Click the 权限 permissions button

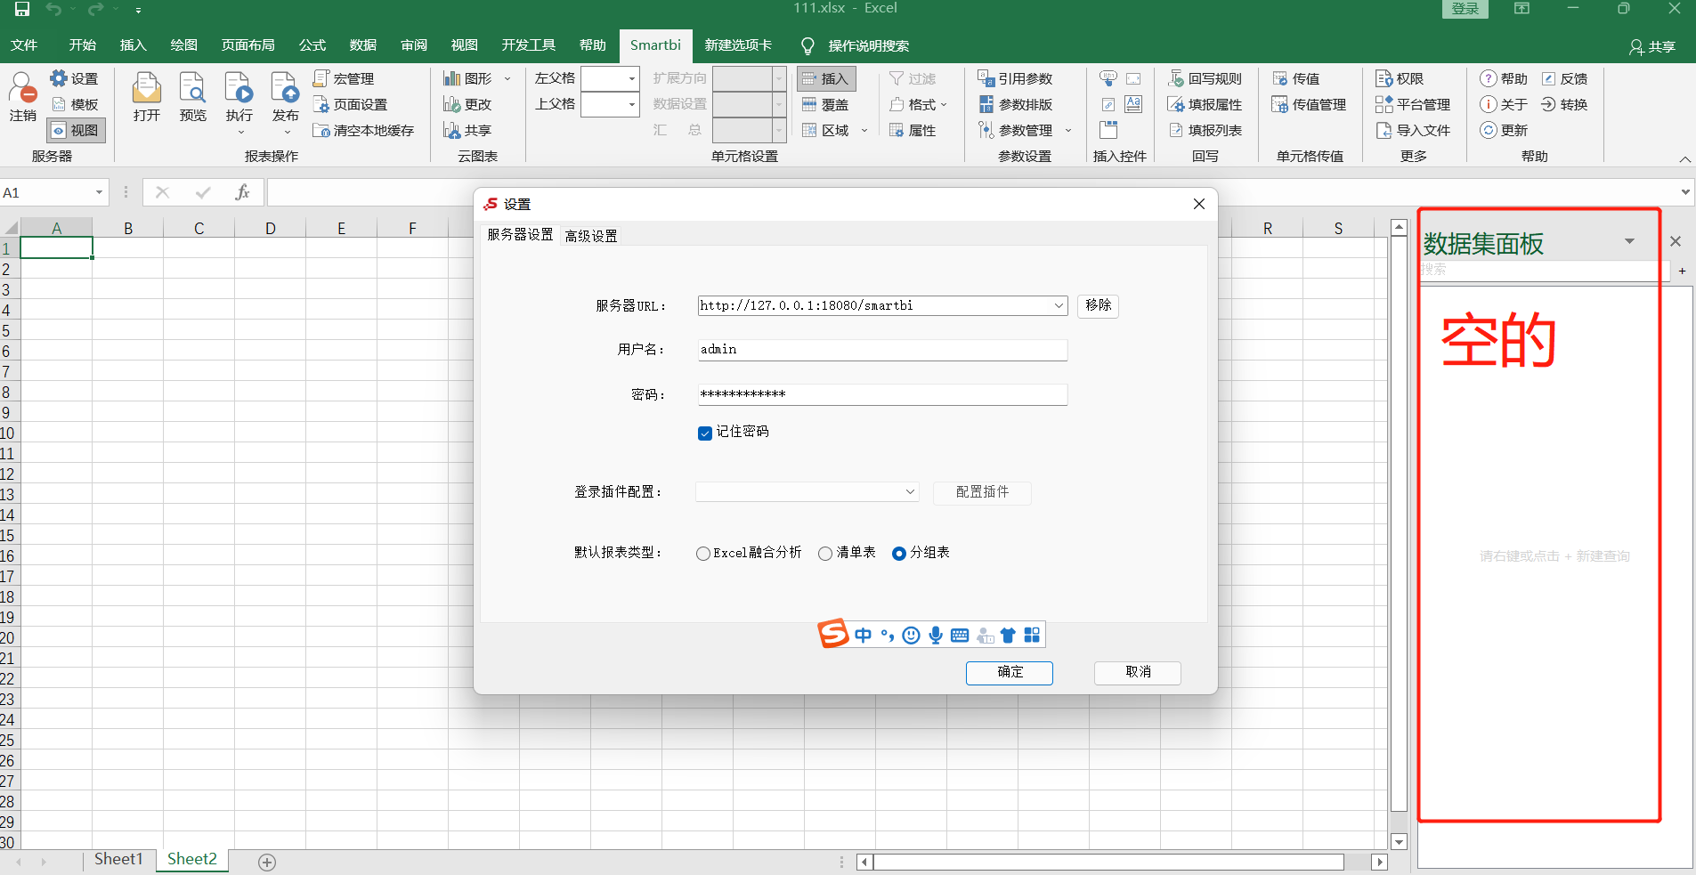coord(1400,78)
